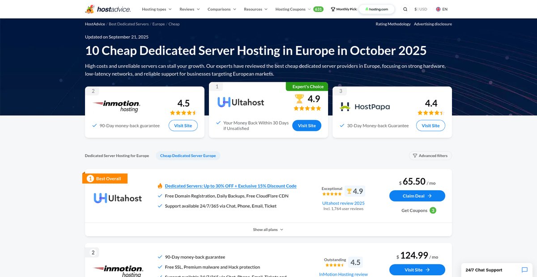Click the Updated on September 21, 2025 text
This screenshot has width=537, height=277.
(x=117, y=37)
